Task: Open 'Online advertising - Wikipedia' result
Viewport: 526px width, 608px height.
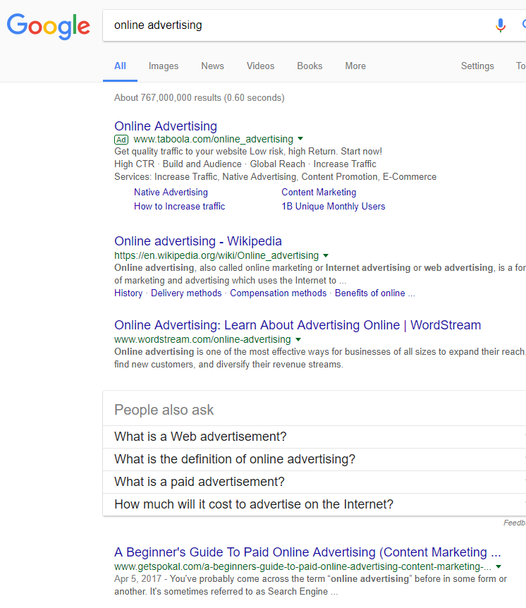Action: point(198,241)
